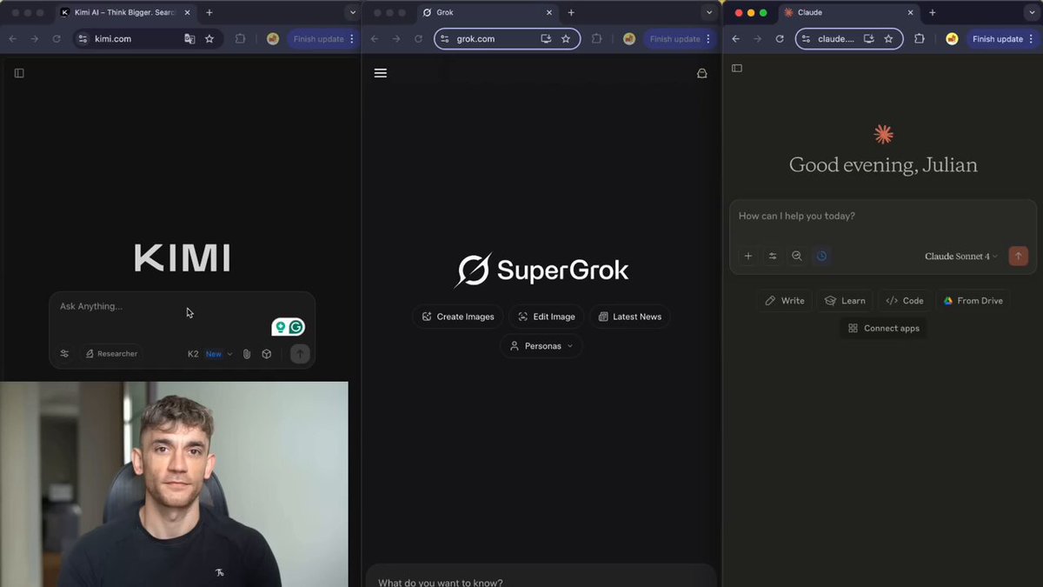
Task: Close the Kimi AI browser tab
Action: click(x=187, y=13)
